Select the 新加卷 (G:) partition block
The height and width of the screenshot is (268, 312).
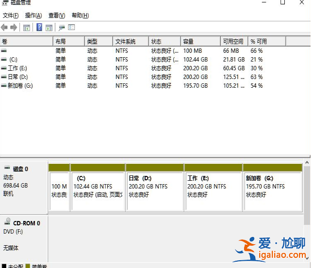coord(273,187)
